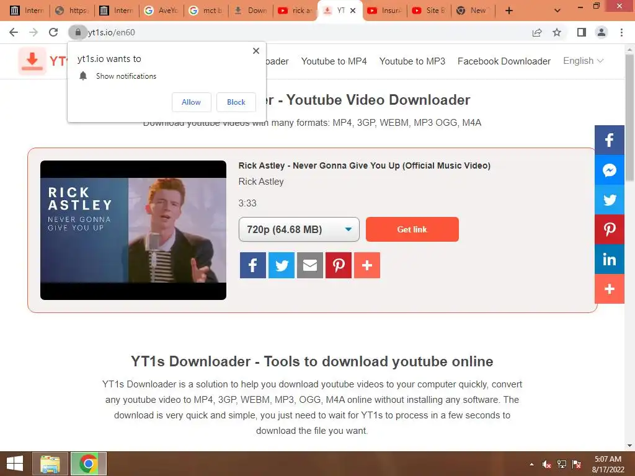Allow notifications from yt1s.io

191,102
